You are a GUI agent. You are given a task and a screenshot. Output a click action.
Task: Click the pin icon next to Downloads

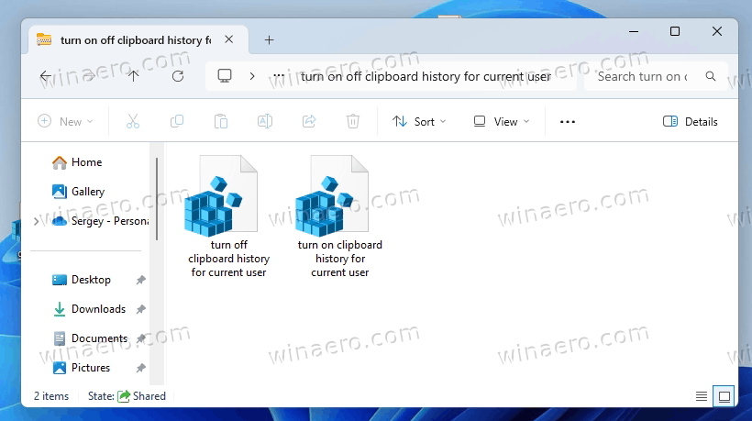pos(140,309)
